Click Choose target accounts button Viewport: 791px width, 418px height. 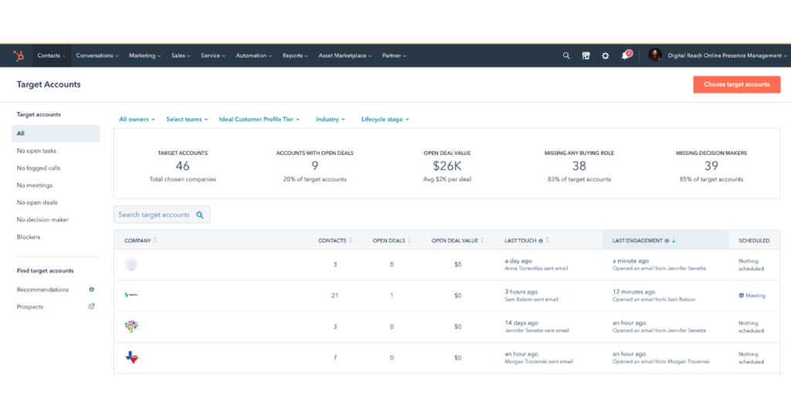point(736,85)
